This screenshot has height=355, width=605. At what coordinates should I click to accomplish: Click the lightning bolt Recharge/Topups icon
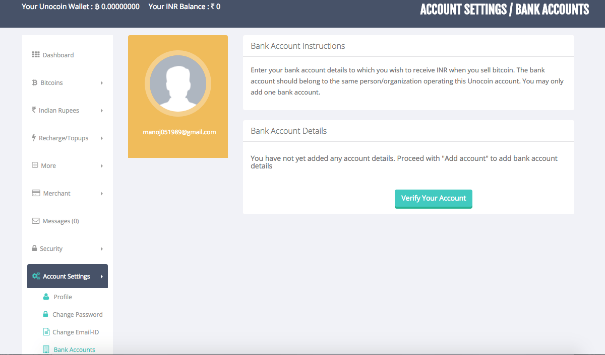click(34, 138)
